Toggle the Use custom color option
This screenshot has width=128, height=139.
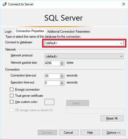pos(12,102)
